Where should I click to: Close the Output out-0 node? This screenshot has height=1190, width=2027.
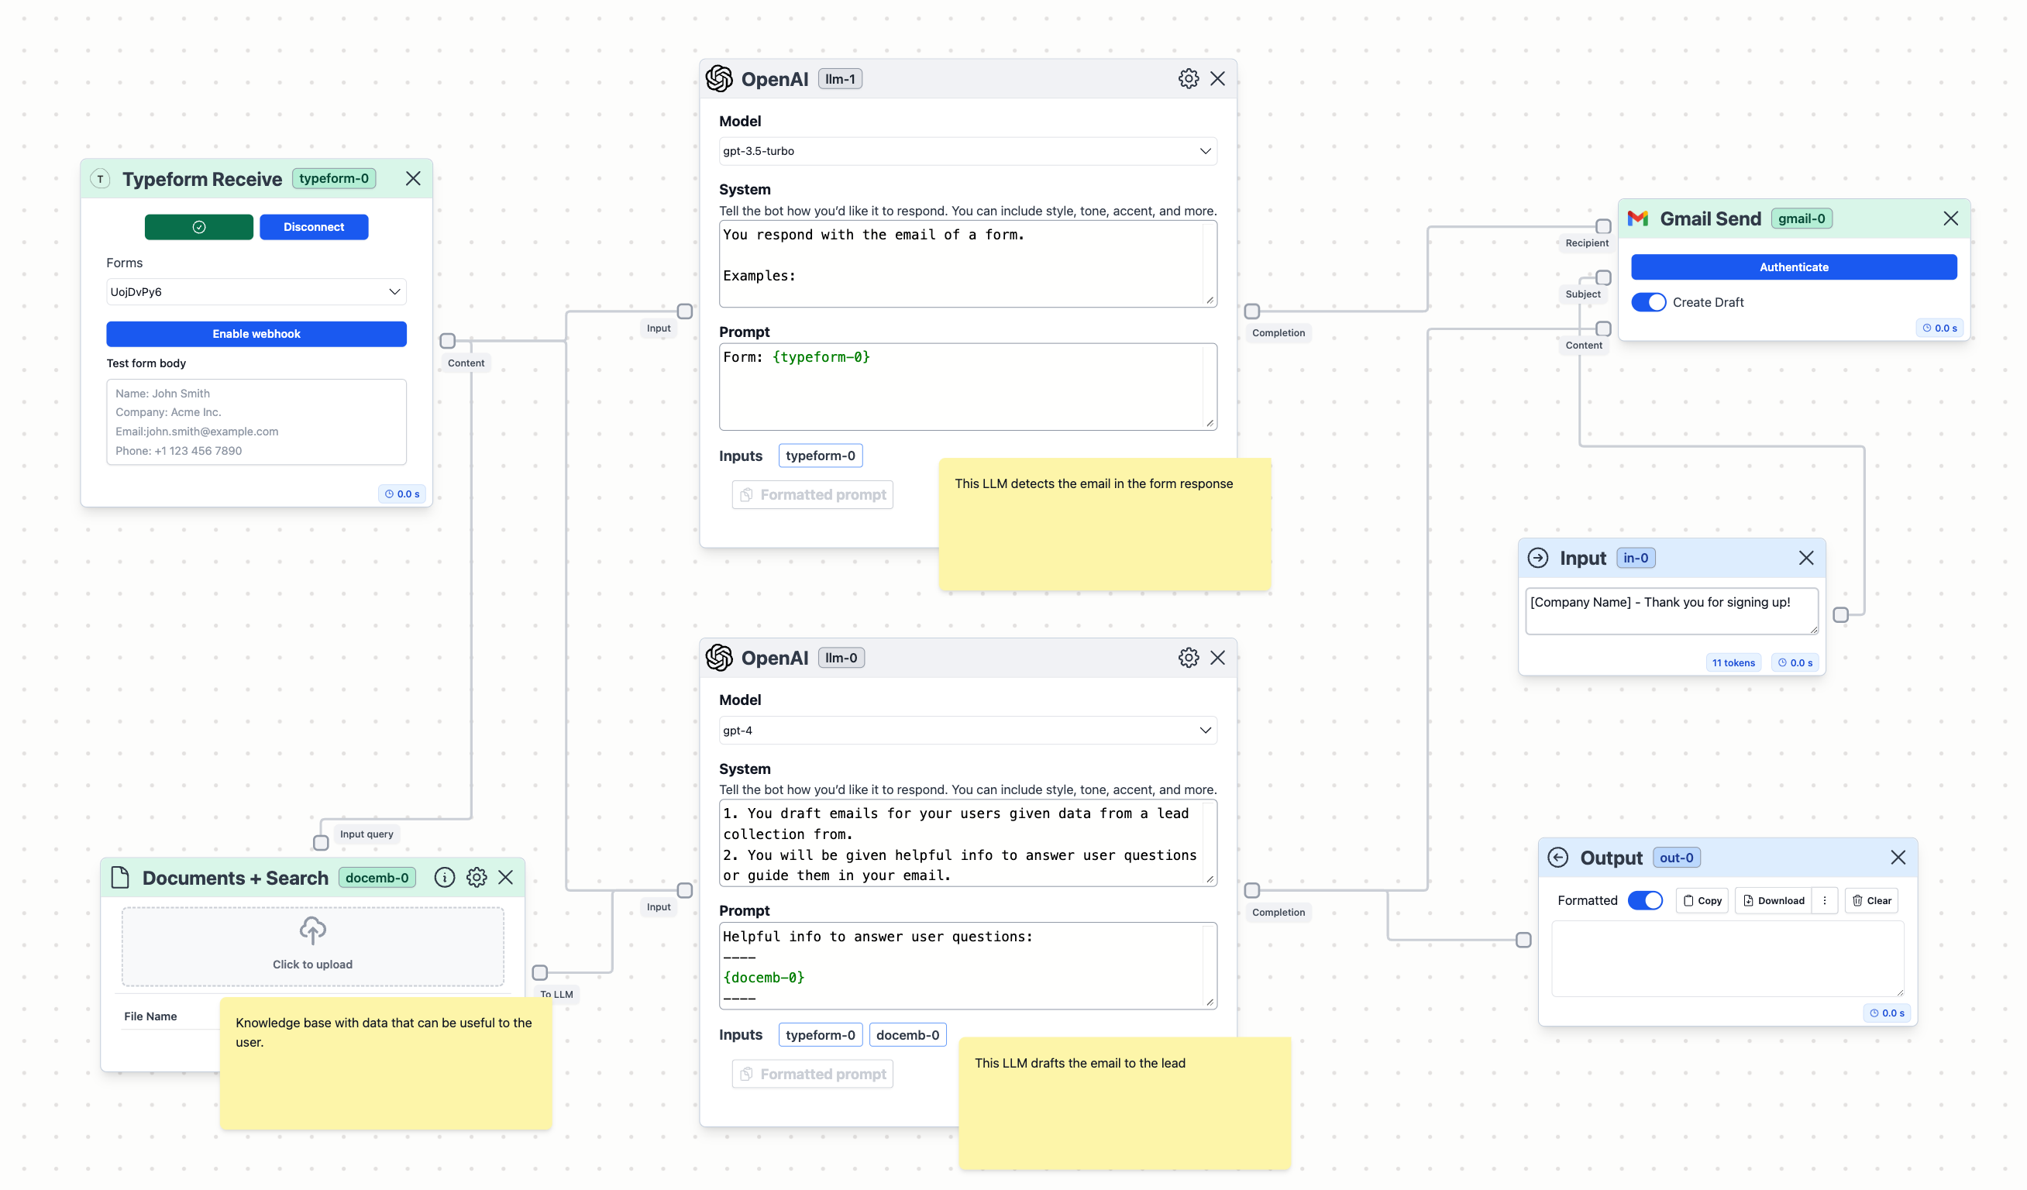(1898, 858)
